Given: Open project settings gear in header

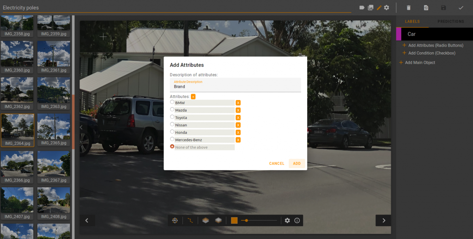Looking at the screenshot, I should pyautogui.click(x=387, y=7).
